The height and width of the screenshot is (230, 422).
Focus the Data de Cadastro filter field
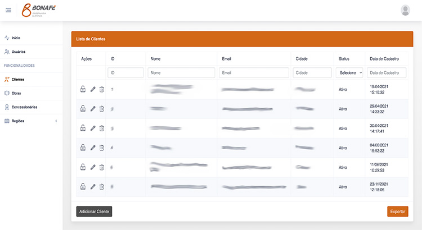click(x=387, y=73)
